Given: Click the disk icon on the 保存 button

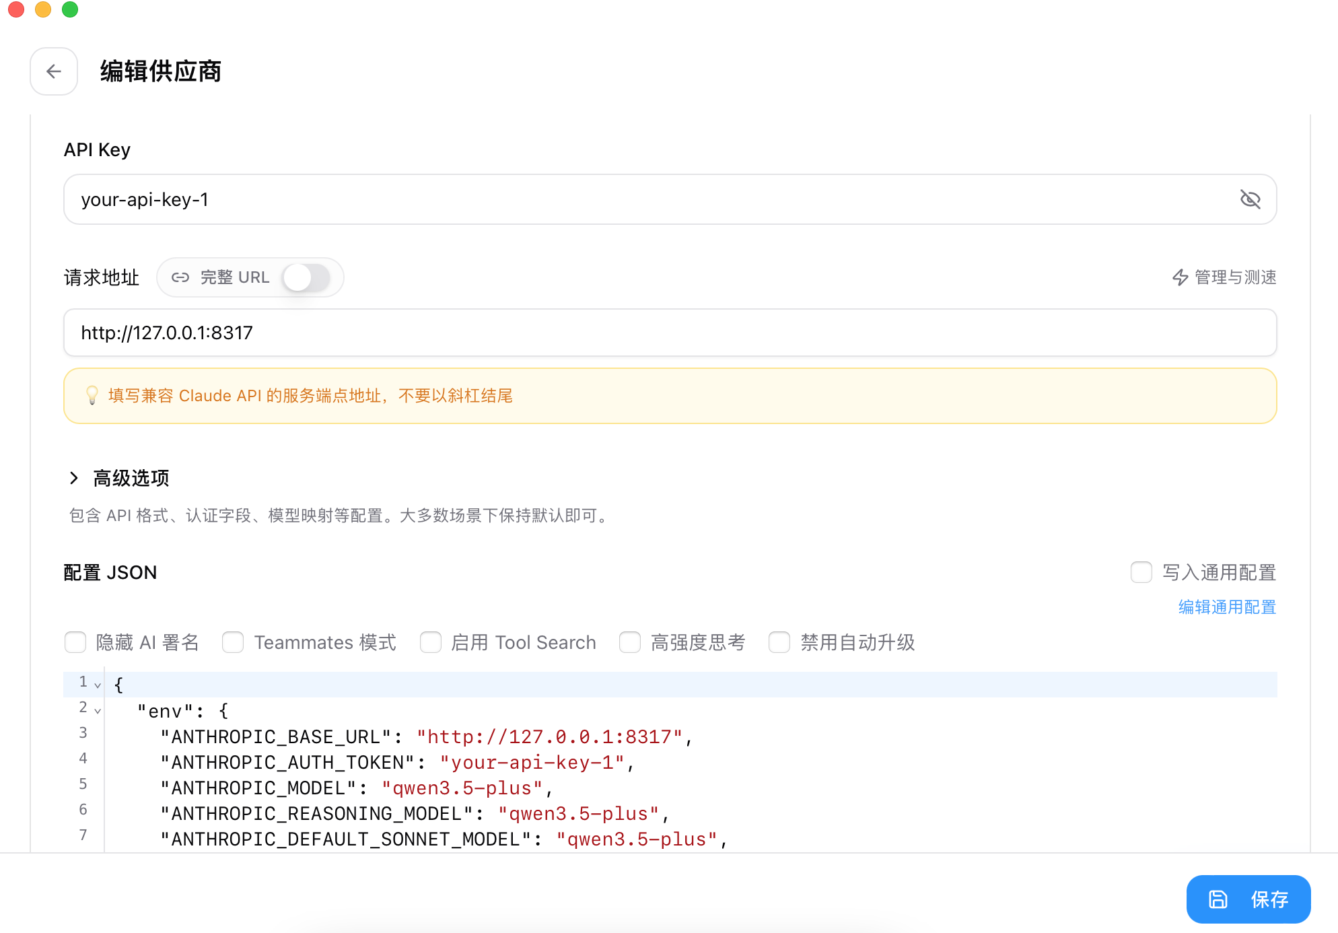Looking at the screenshot, I should tap(1218, 899).
